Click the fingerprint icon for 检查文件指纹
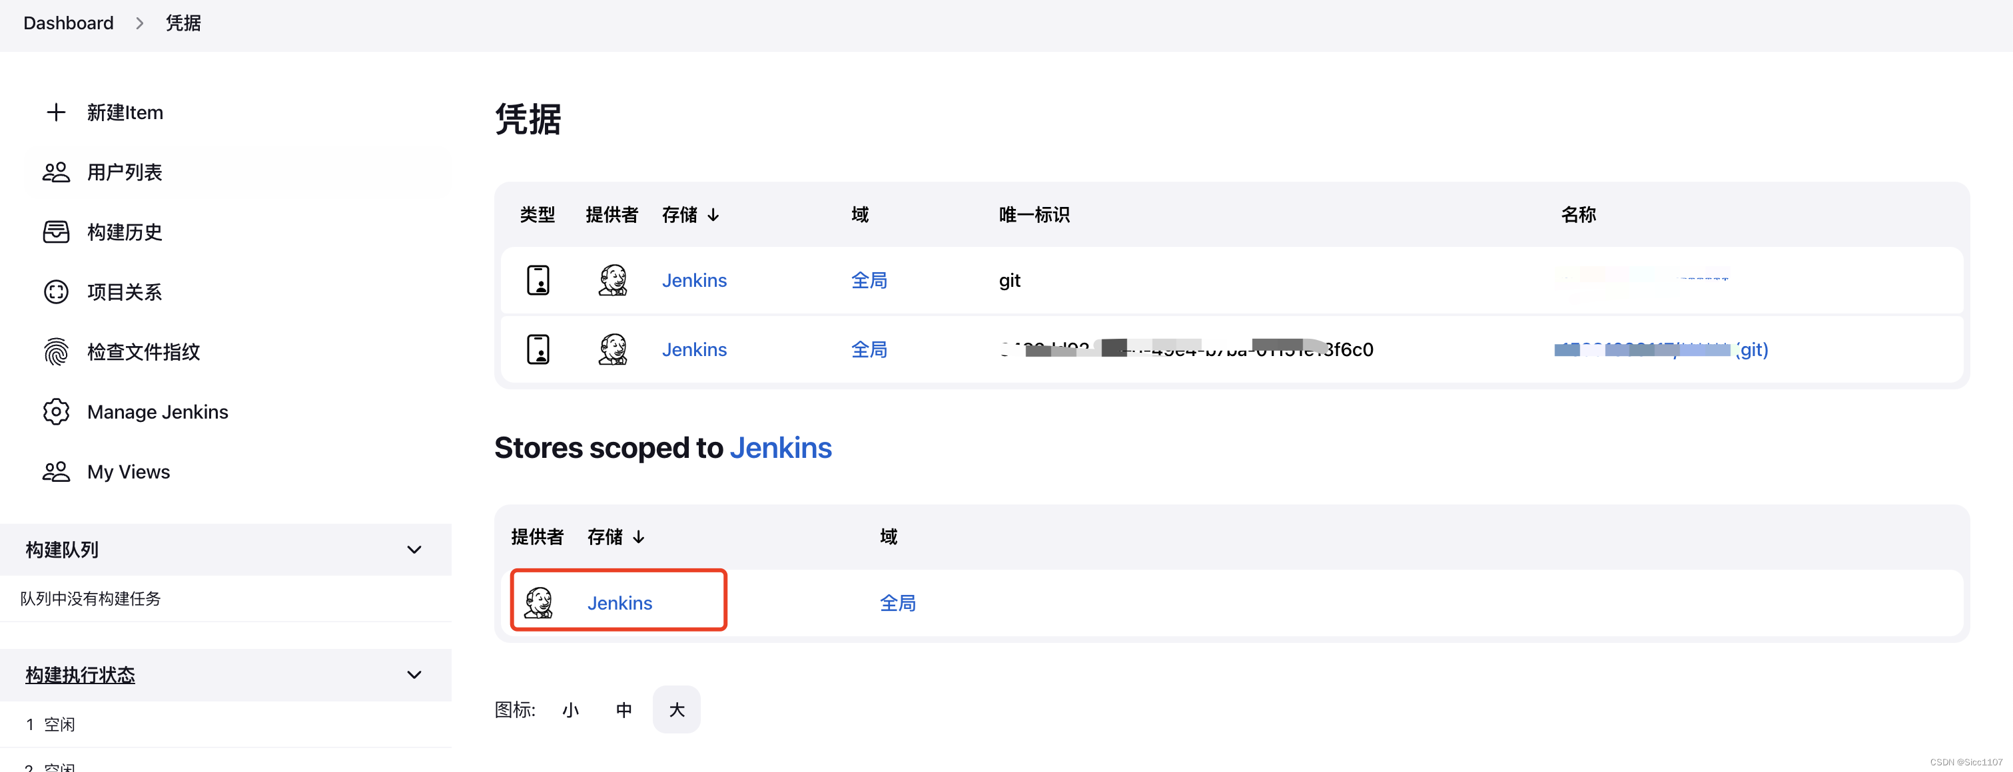The height and width of the screenshot is (772, 2013). [x=55, y=352]
